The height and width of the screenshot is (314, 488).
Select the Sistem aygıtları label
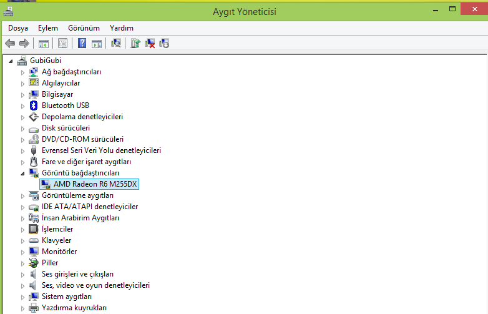tap(67, 297)
